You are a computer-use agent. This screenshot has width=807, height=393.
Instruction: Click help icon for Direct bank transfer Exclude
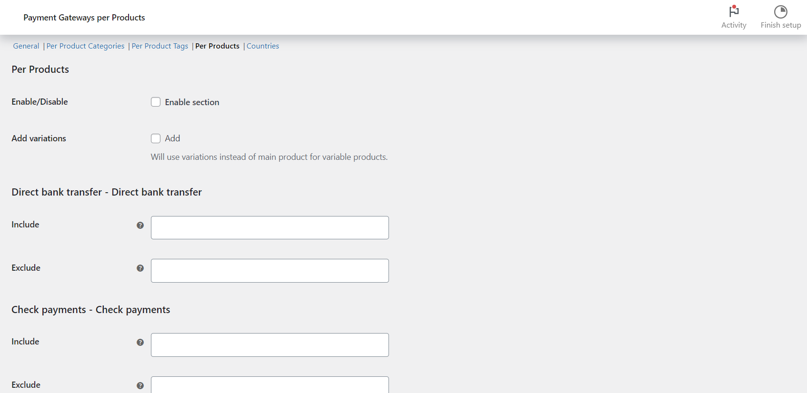click(140, 268)
